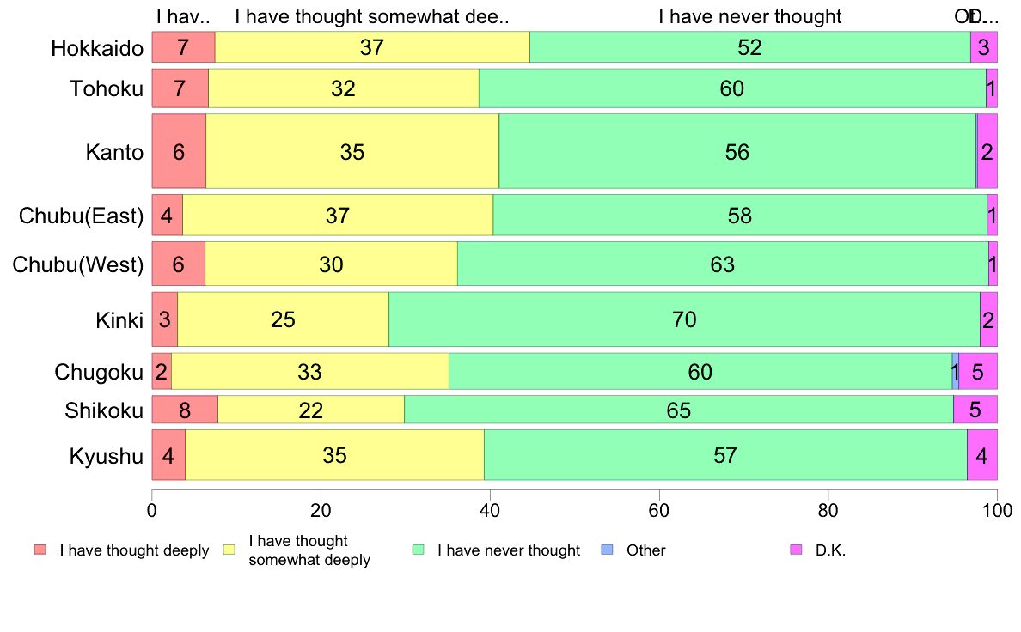
Task: Click Kanto's yellow segment labeled 35
Action: click(352, 152)
